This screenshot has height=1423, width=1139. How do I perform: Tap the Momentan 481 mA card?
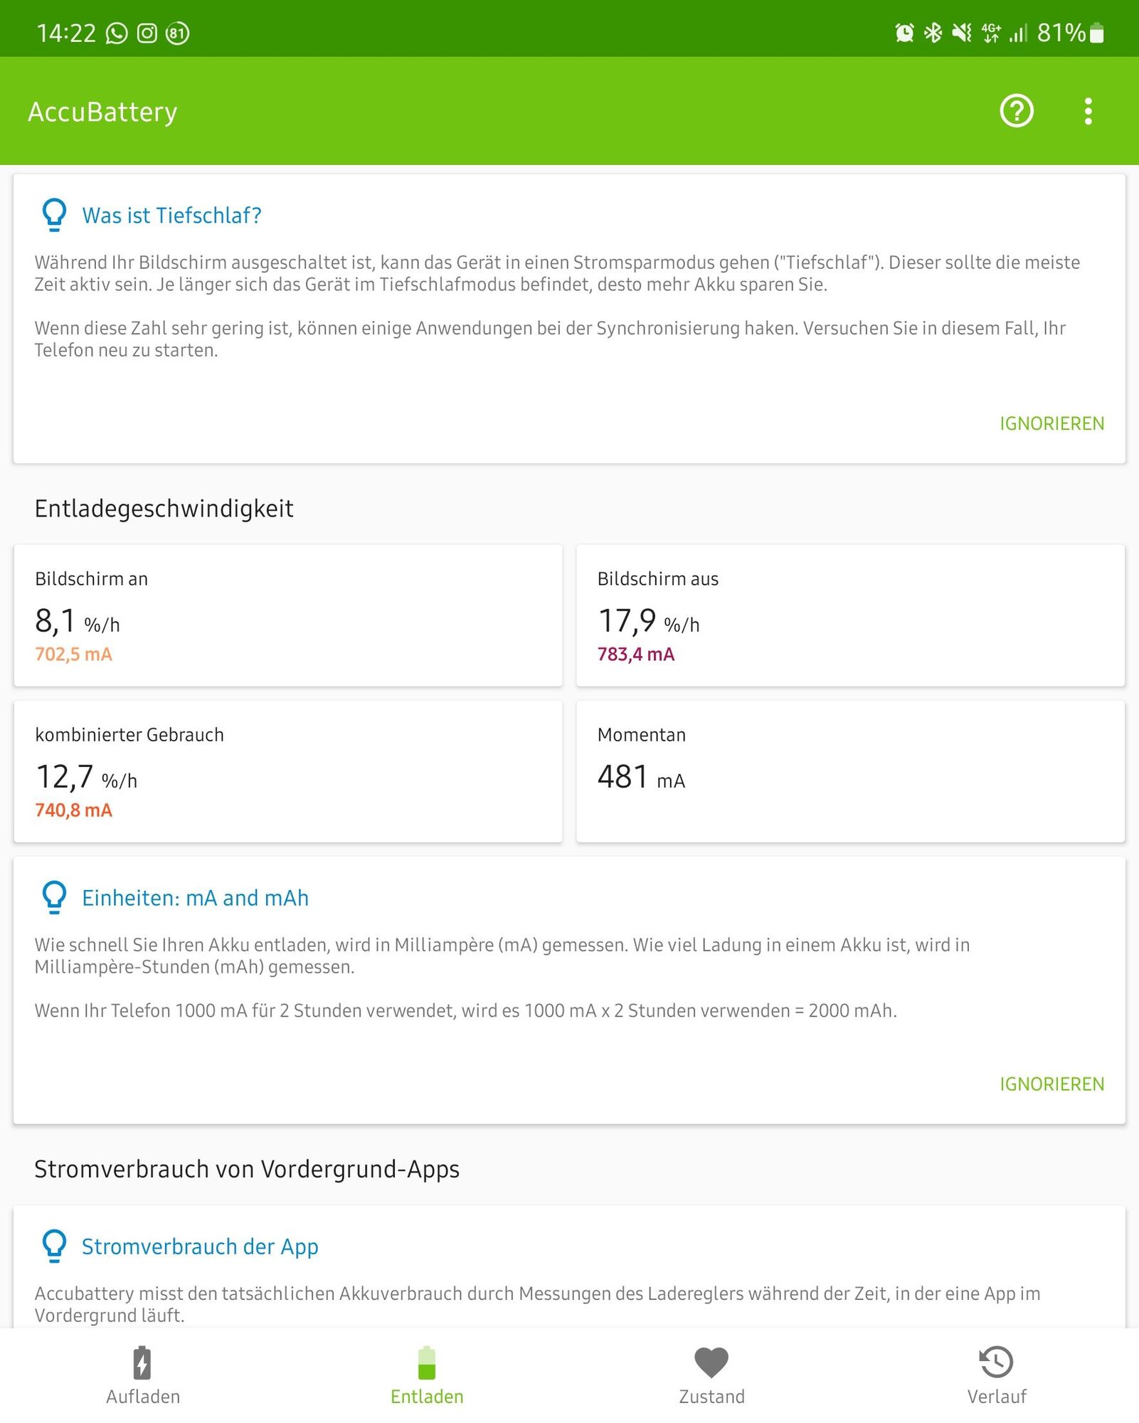click(x=850, y=771)
